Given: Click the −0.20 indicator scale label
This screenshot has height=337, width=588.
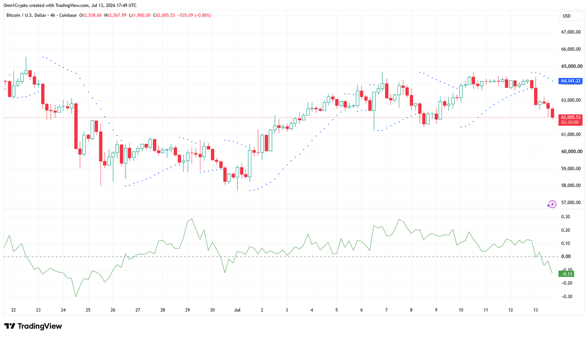Looking at the screenshot, I should point(566,283).
